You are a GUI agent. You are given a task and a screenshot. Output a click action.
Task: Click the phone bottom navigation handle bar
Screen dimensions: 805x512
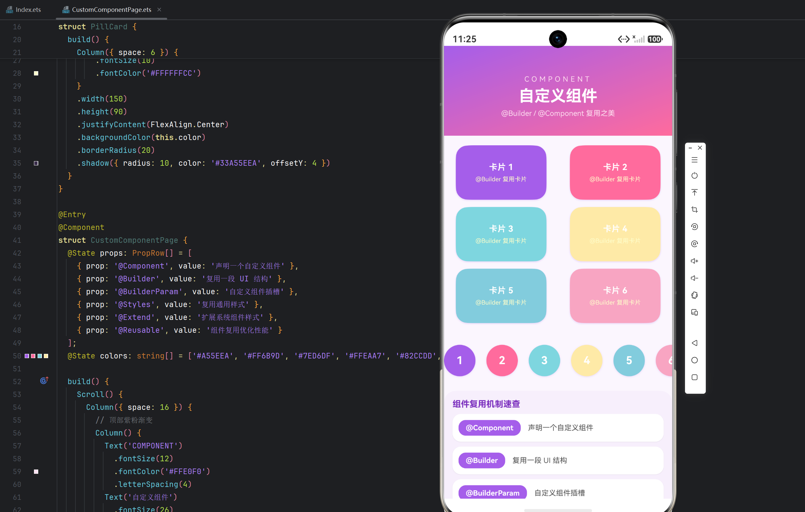(x=558, y=510)
